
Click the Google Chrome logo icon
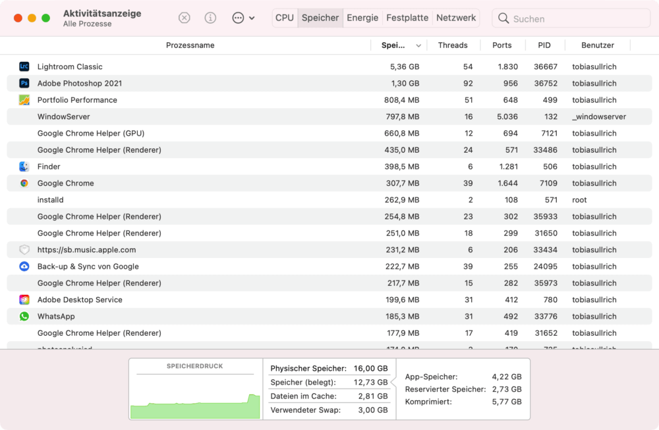(24, 183)
